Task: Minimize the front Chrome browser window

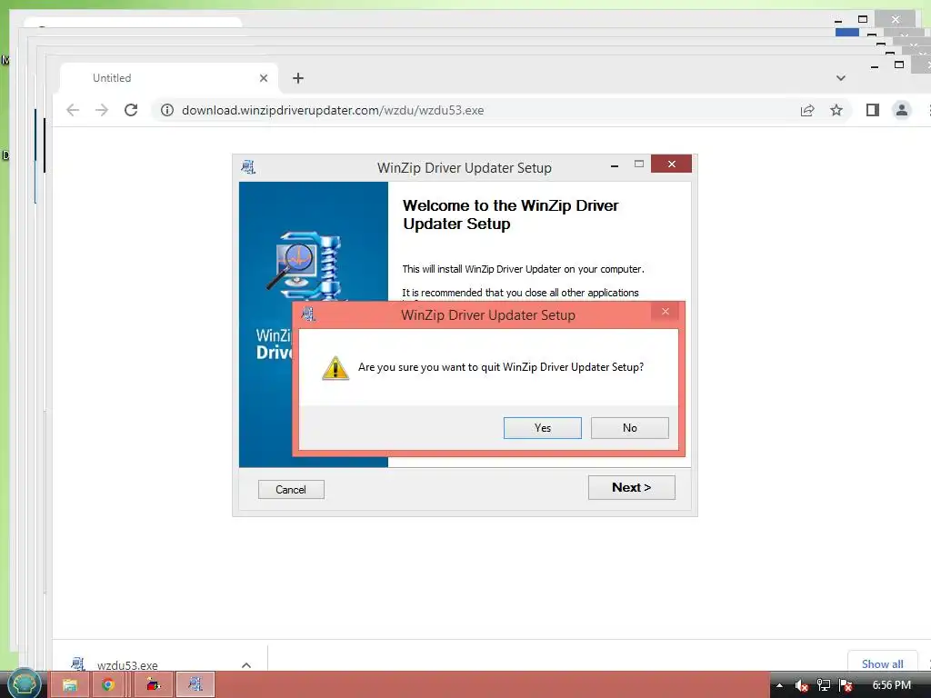Action: [874, 65]
